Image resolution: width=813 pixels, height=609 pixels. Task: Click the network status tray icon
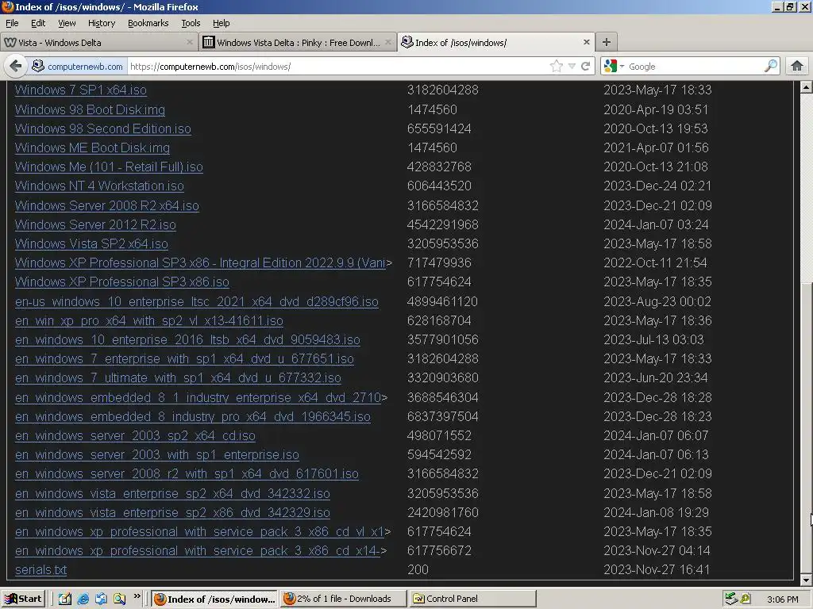pyautogui.click(x=731, y=599)
